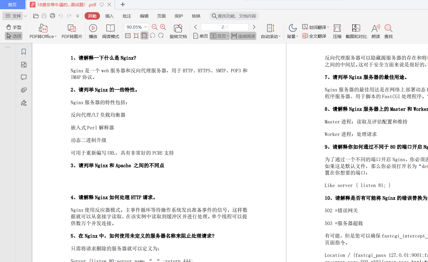
Task: Activate 阅读模式 reading mode
Action: click(110, 31)
